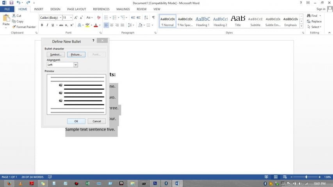Open the font size 11 dropdown
333x187 pixels.
[71, 18]
